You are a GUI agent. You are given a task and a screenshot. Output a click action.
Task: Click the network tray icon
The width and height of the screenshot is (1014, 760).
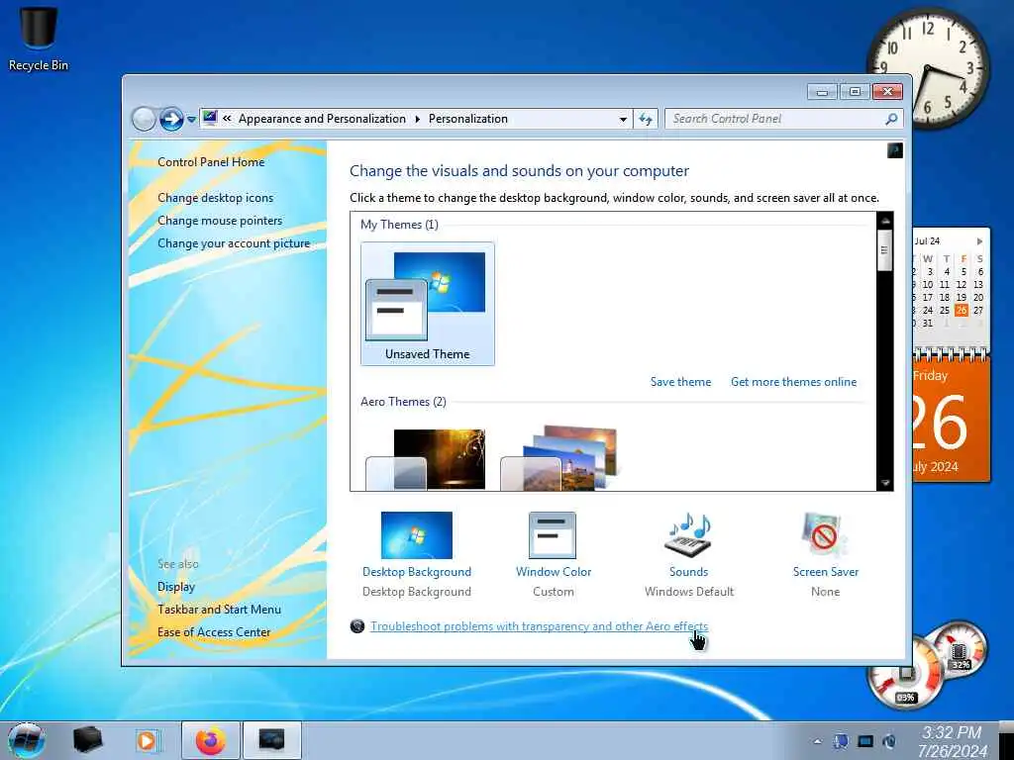pyautogui.click(x=841, y=741)
